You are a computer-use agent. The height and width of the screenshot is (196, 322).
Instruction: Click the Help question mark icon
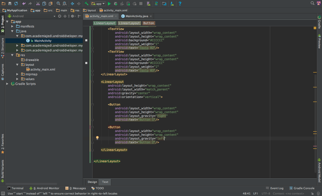pos(180,4)
